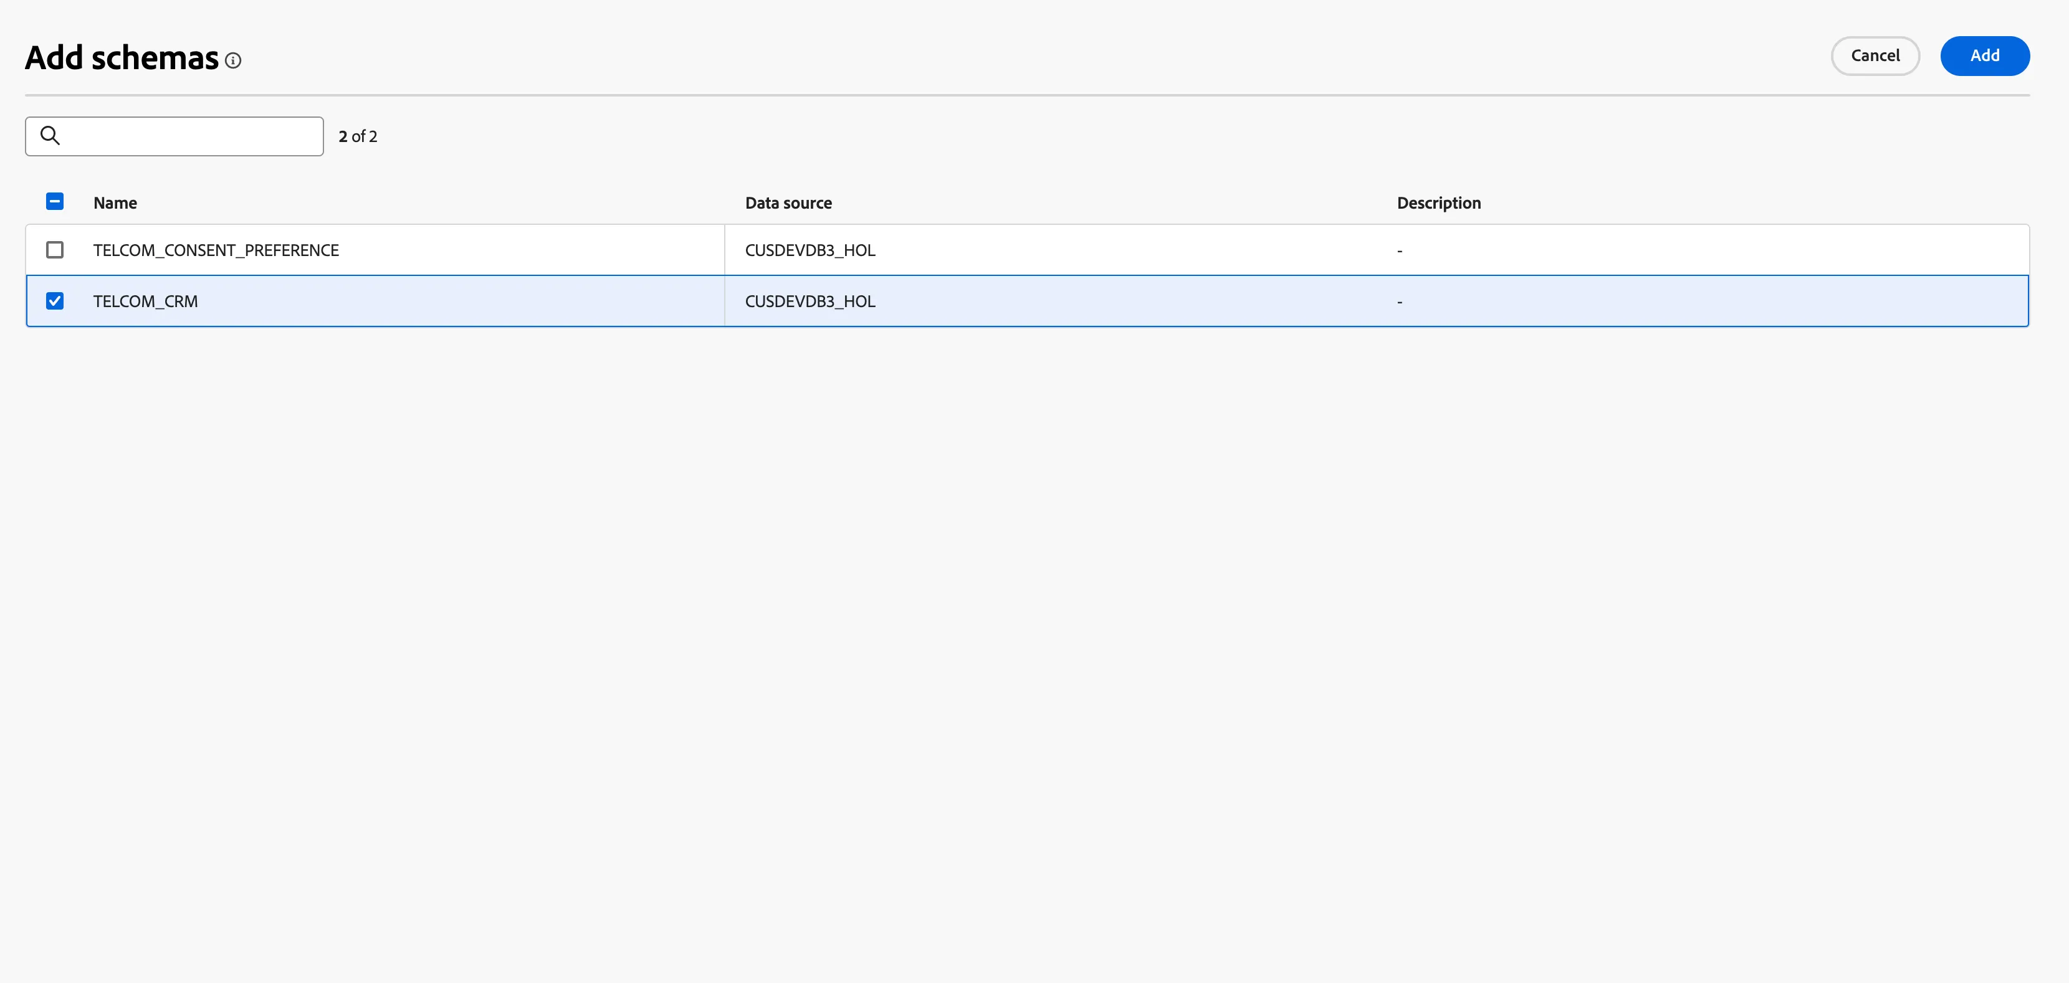This screenshot has width=2069, height=983.
Task: Focus the schema search input field
Action: 174,136
